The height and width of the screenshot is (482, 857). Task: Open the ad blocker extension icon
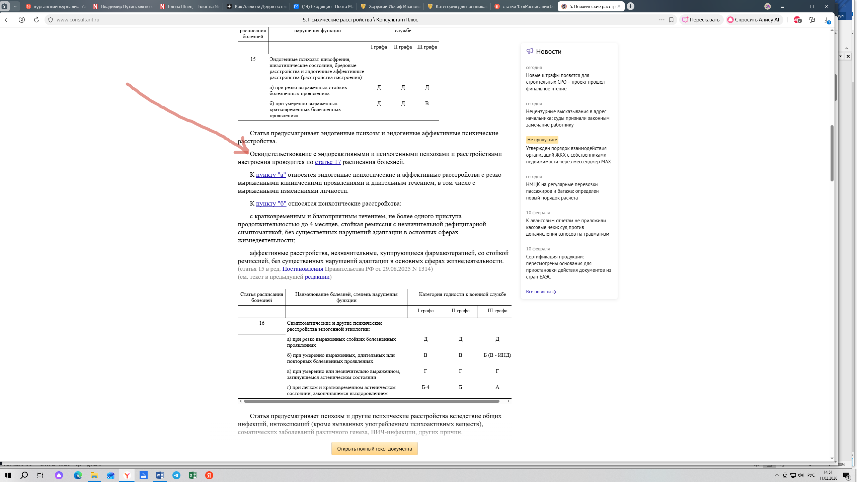click(x=797, y=20)
